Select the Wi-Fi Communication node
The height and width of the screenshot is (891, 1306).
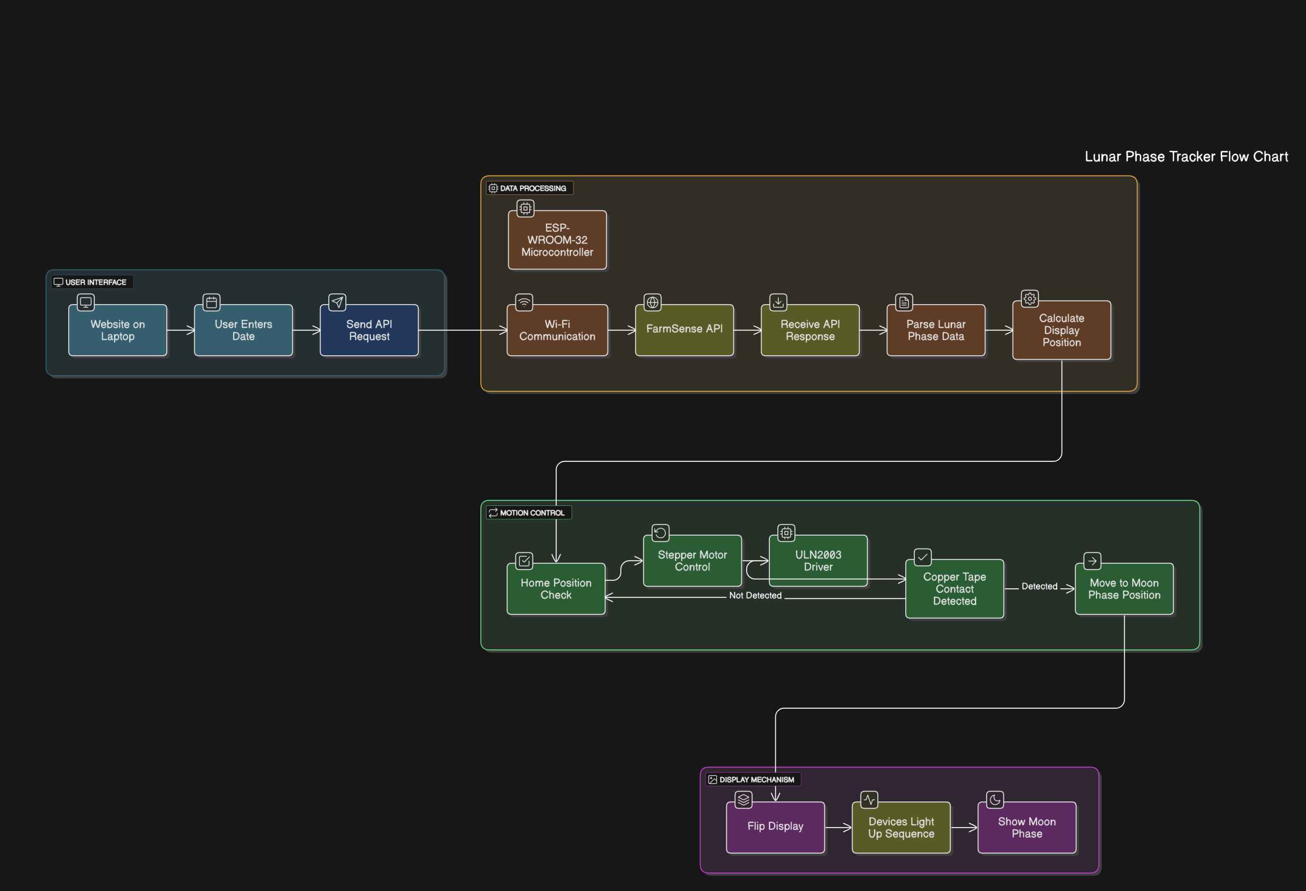click(558, 330)
